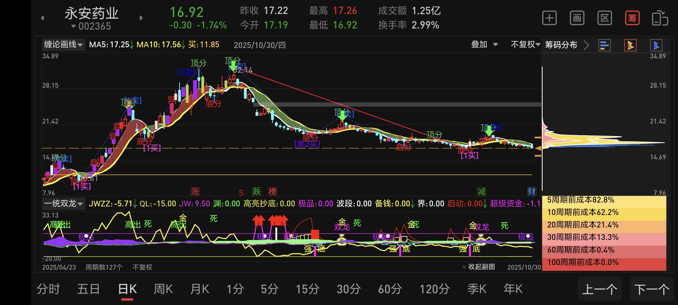Image resolution: width=678 pixels, height=305 pixels.
Task: Switch to the 周K weekly tab
Action: 163,289
